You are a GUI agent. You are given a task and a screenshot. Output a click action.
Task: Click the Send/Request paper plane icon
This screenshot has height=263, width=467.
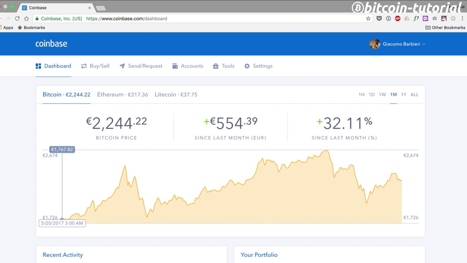(122, 66)
